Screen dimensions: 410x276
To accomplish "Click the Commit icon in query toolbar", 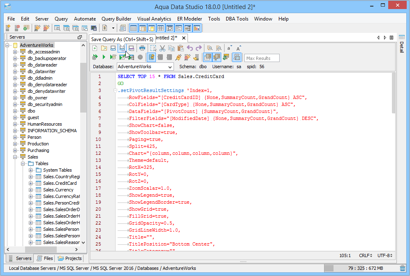I will click(x=160, y=57).
